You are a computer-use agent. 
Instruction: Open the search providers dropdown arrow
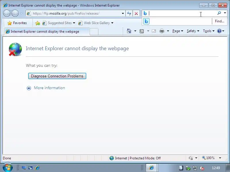pyautogui.click(x=225, y=13)
